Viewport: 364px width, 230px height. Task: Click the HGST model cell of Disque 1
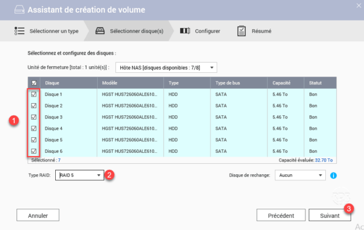point(130,94)
